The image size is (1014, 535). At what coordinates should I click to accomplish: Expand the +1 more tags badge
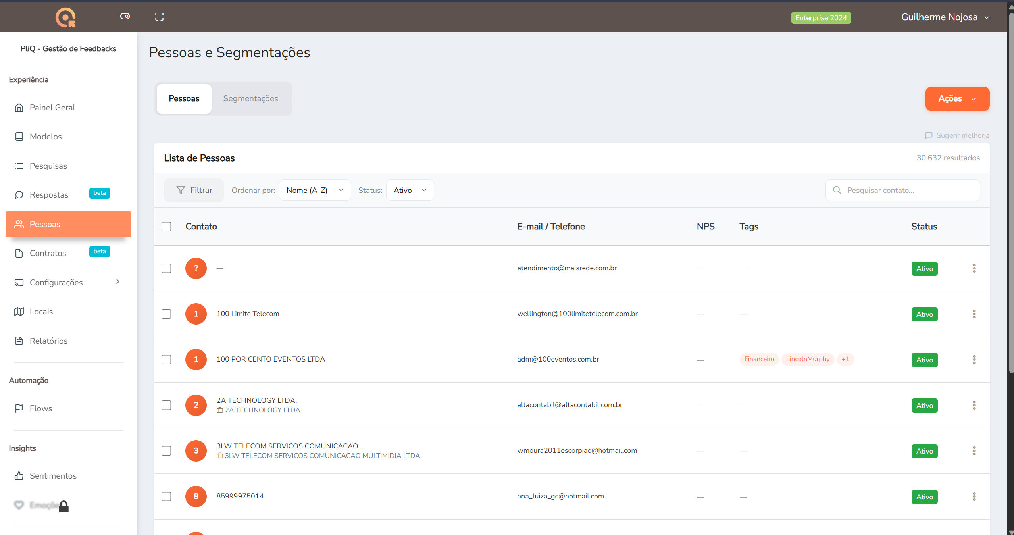(x=845, y=359)
